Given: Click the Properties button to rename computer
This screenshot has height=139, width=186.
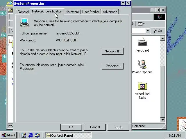Looking at the screenshot, I should click(112, 66).
